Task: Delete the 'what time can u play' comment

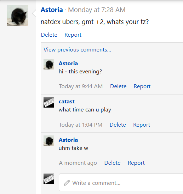Action: click(x=118, y=125)
